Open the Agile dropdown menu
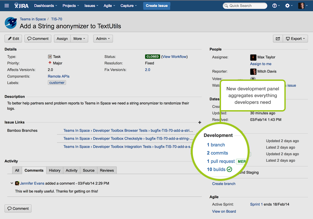This screenshot has height=219, width=313. (x=109, y=6)
